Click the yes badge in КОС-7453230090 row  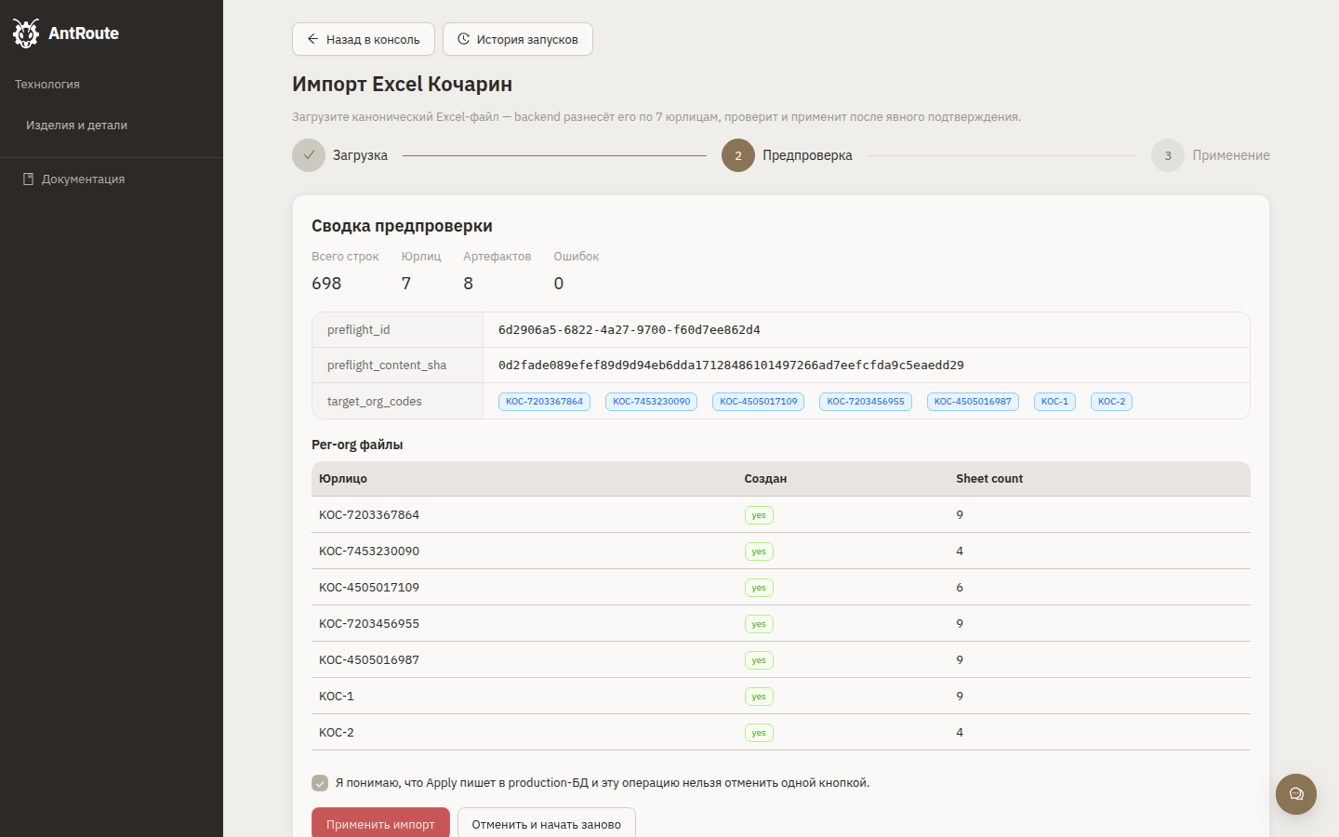759,551
